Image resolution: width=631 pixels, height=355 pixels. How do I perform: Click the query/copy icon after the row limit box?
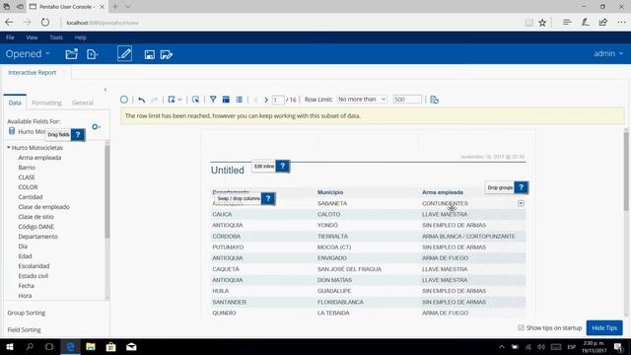pyautogui.click(x=434, y=100)
